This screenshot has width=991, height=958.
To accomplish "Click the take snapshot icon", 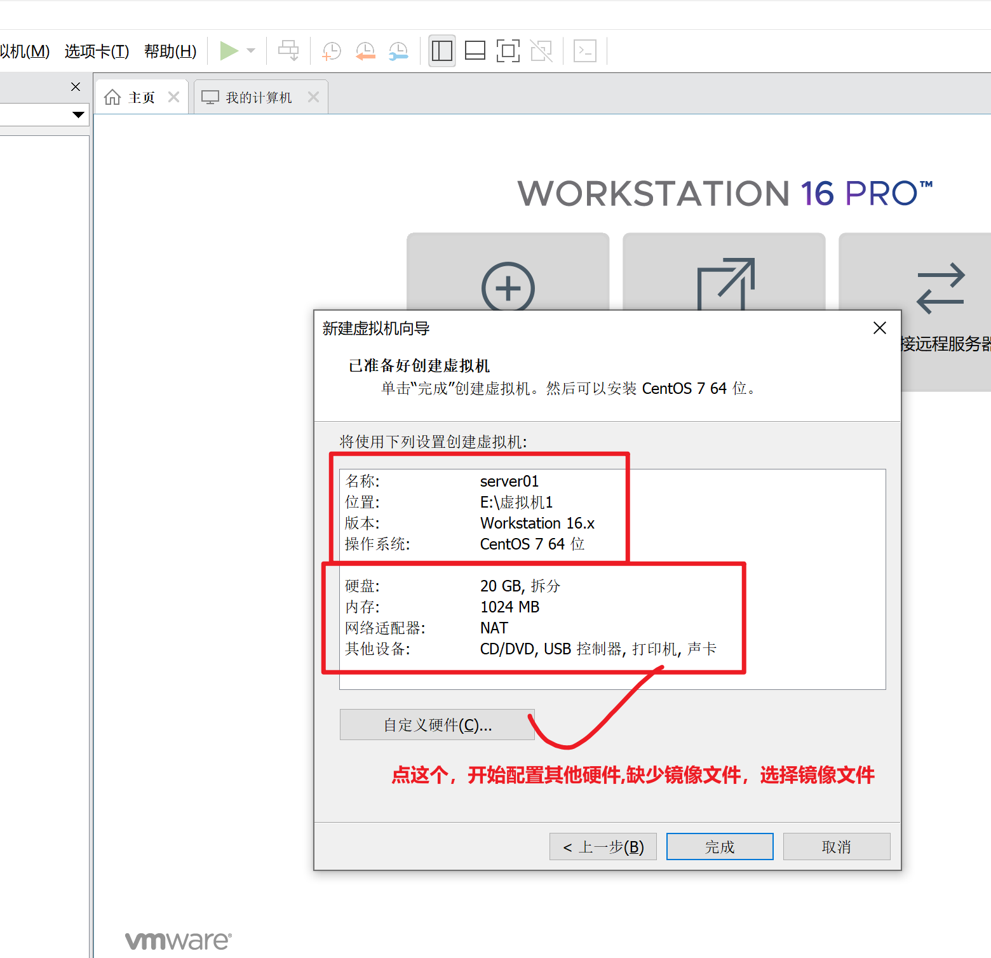I will (x=332, y=51).
